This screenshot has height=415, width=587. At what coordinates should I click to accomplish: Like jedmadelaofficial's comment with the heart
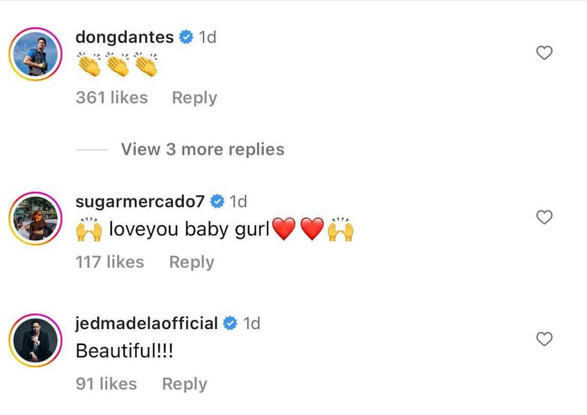pos(545,340)
